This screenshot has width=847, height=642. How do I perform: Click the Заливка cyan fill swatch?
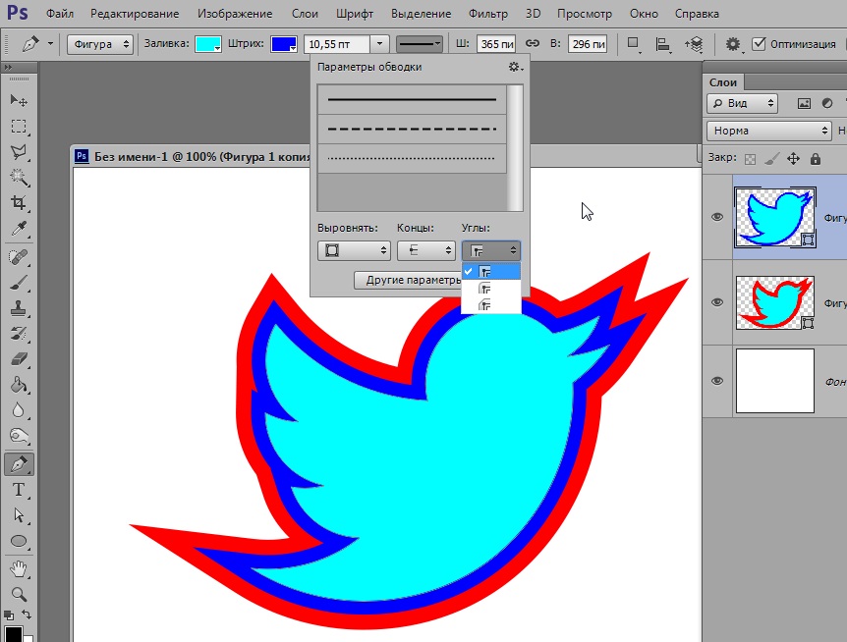click(208, 44)
